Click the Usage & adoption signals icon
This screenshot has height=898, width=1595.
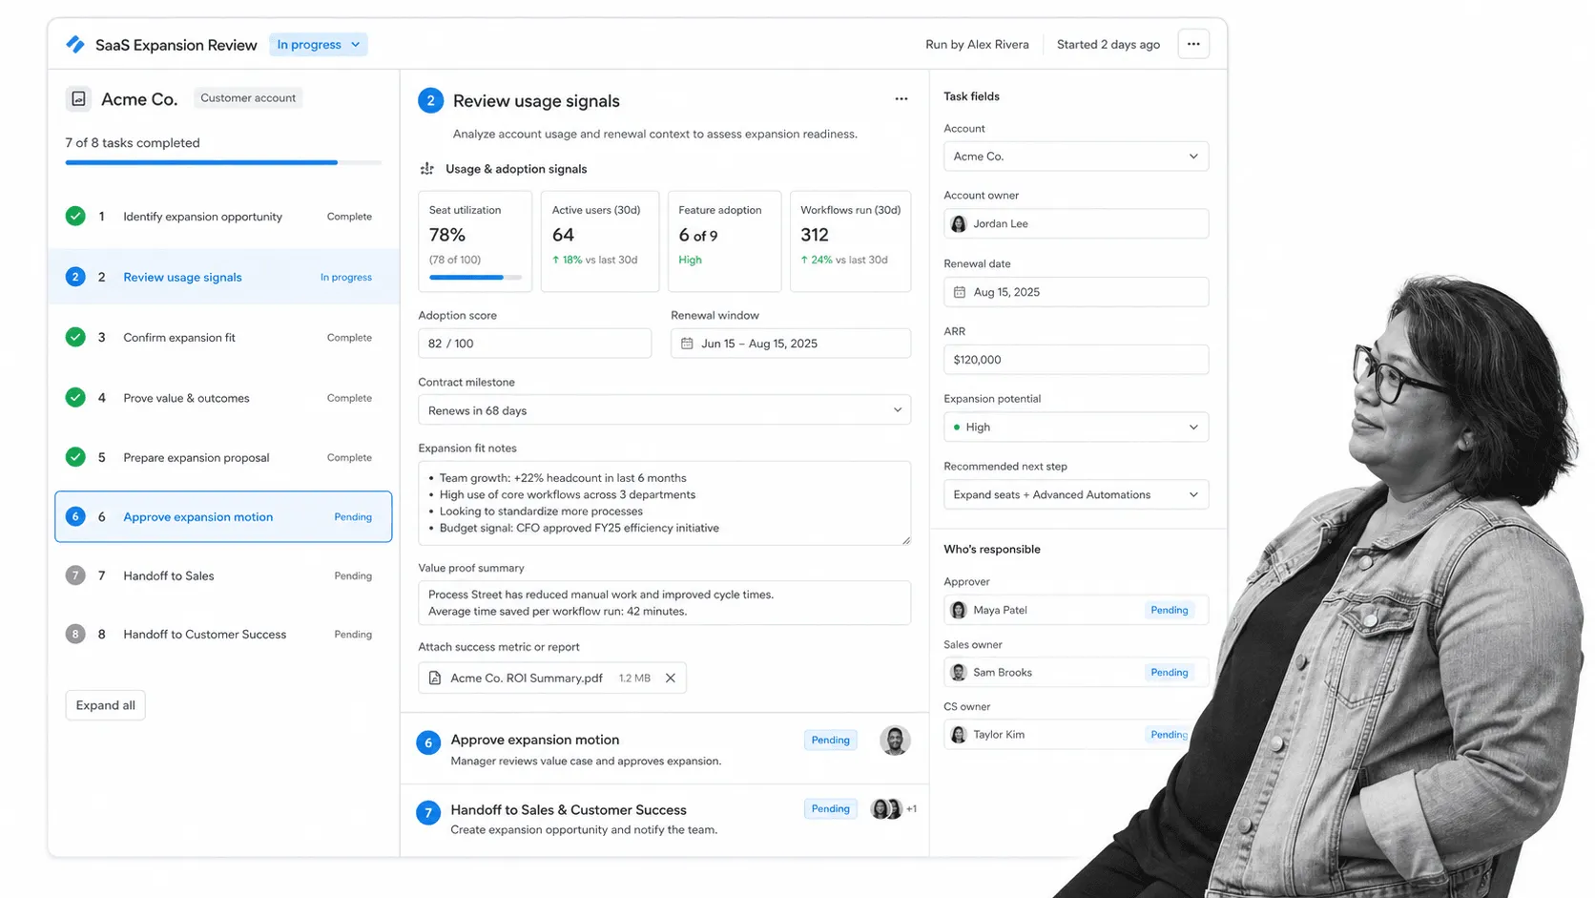[427, 169]
